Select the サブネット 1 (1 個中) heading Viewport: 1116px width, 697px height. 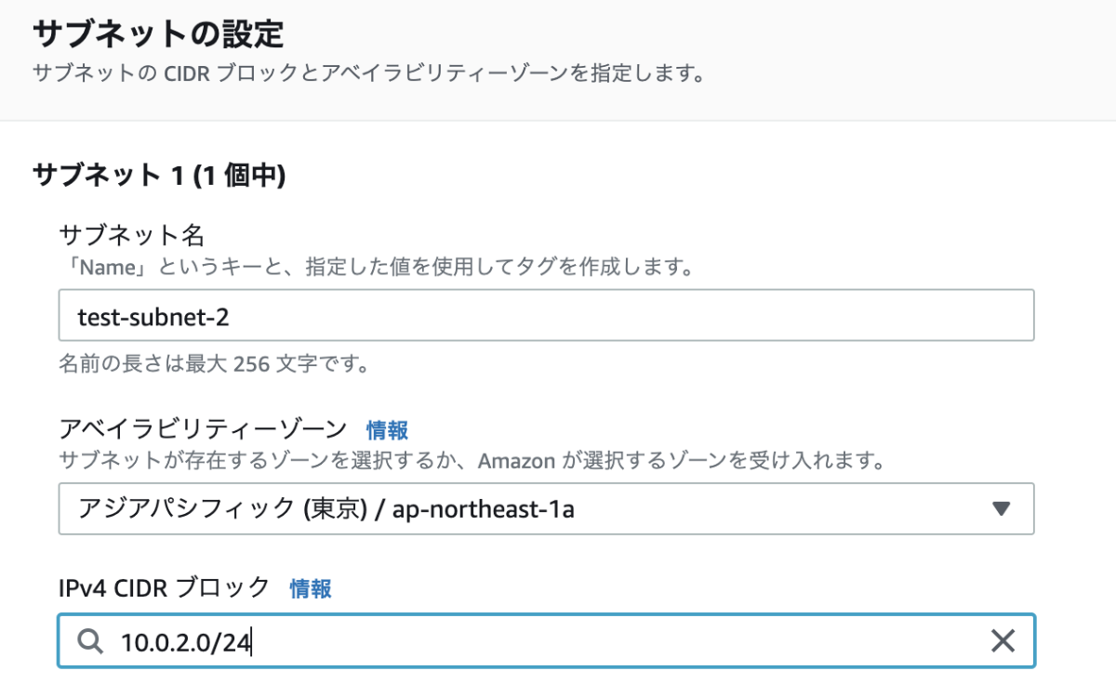pos(158,175)
